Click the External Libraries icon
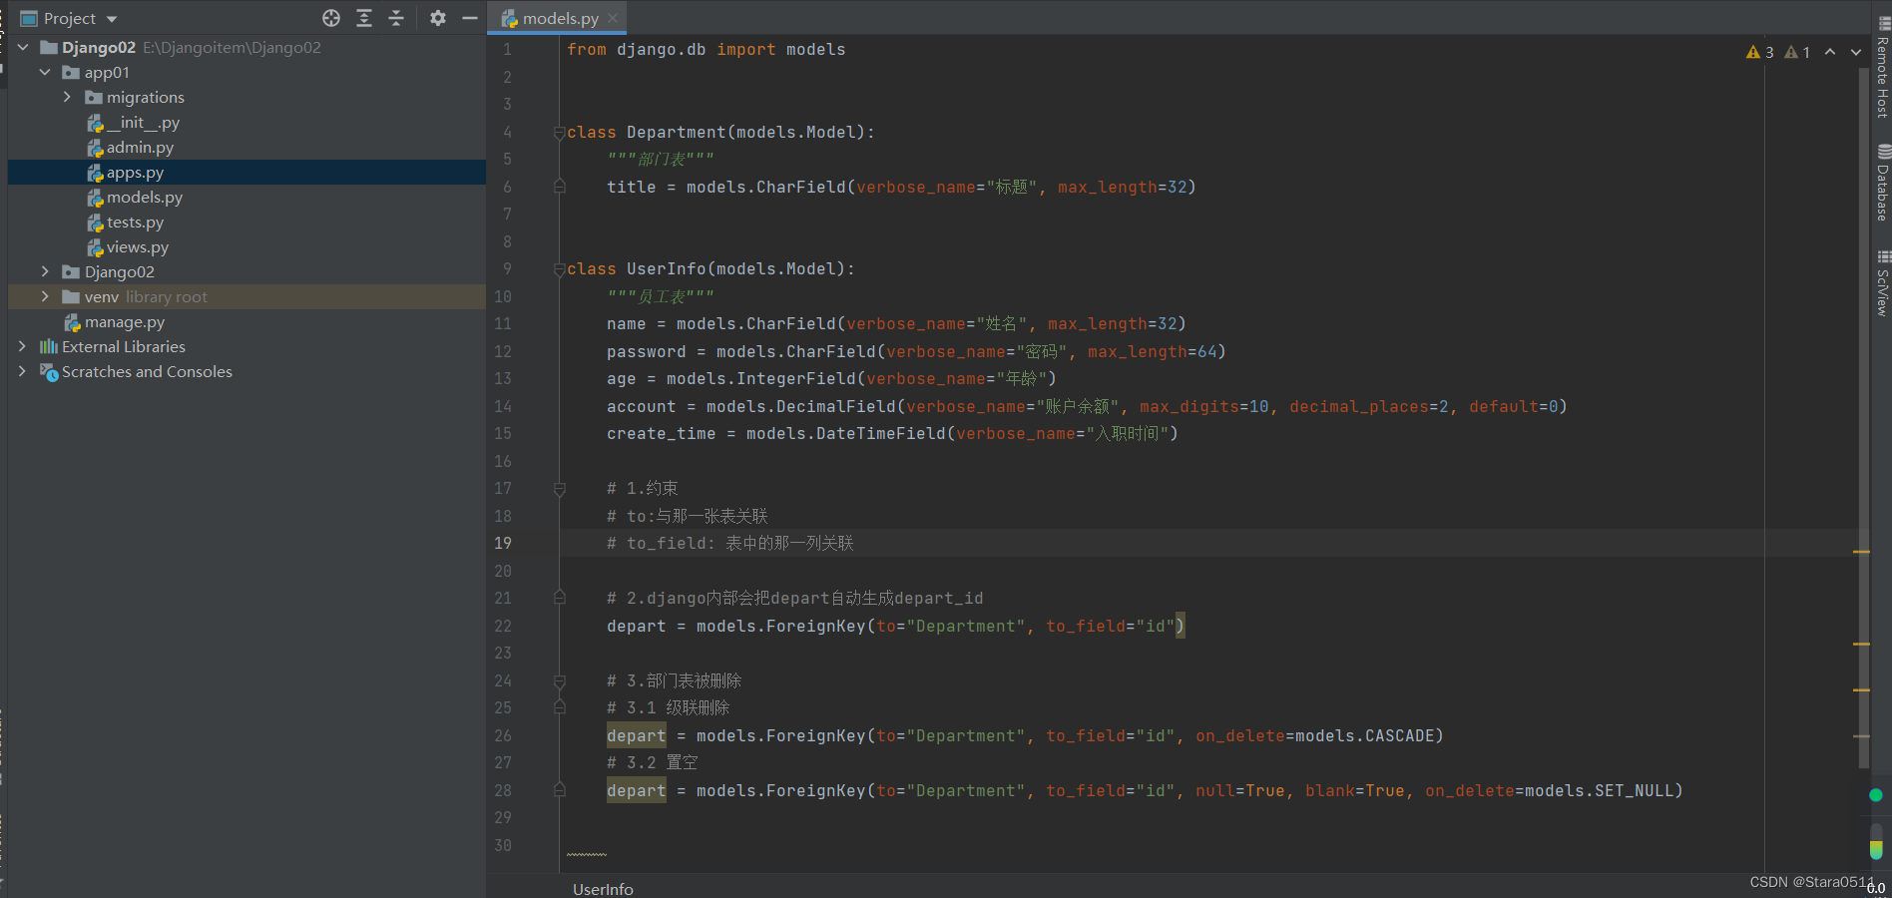Screen dimensions: 1892x898 48,346
